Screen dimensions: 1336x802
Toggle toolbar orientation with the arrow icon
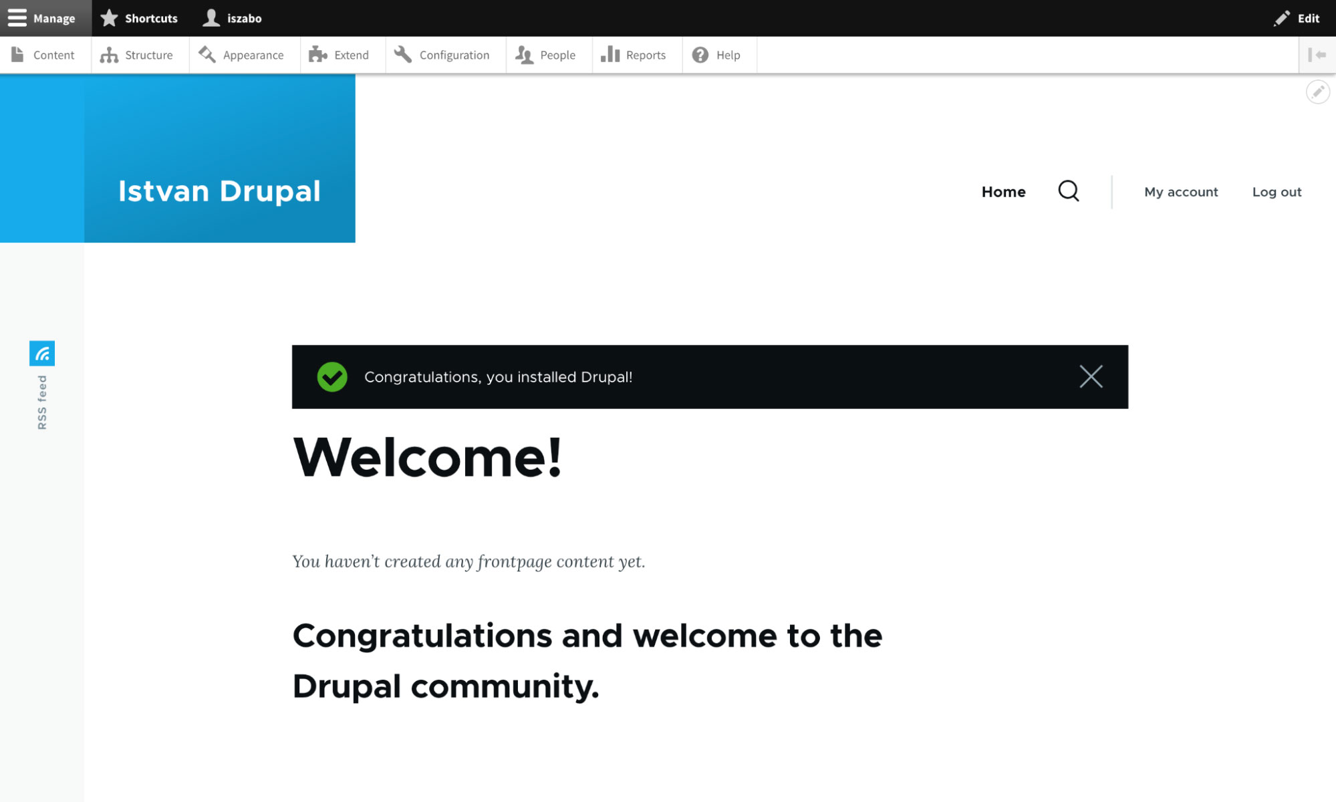(x=1317, y=55)
